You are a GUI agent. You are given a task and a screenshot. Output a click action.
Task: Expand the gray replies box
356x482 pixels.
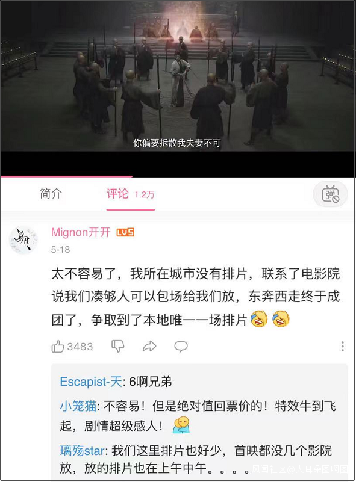(x=199, y=420)
